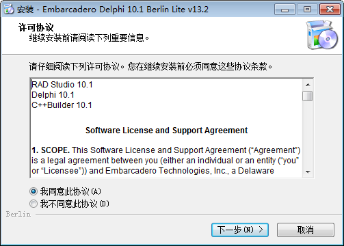Click the "RAD Studio 10.1" line
344x246 pixels.
pos(62,85)
